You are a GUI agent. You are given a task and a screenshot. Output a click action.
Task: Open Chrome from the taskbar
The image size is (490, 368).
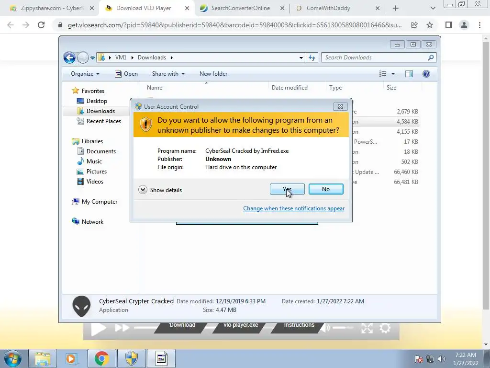point(102,358)
